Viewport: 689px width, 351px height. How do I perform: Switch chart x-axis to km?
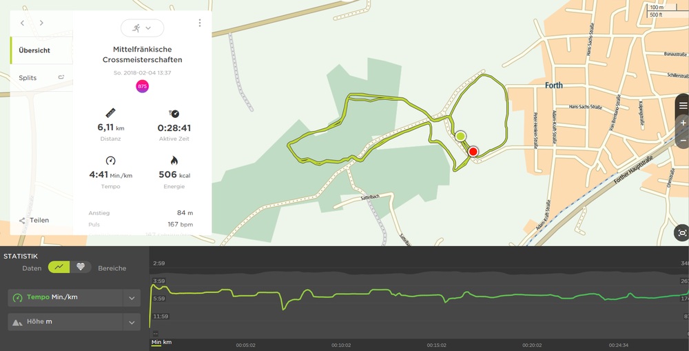[x=167, y=342]
